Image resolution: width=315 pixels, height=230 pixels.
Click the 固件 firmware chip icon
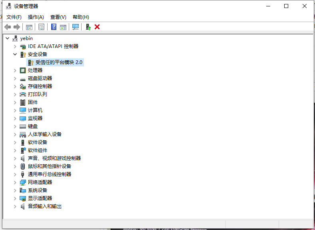click(x=23, y=102)
